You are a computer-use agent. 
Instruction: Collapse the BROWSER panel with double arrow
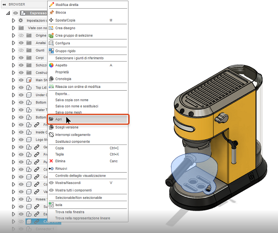(x=4, y=4)
